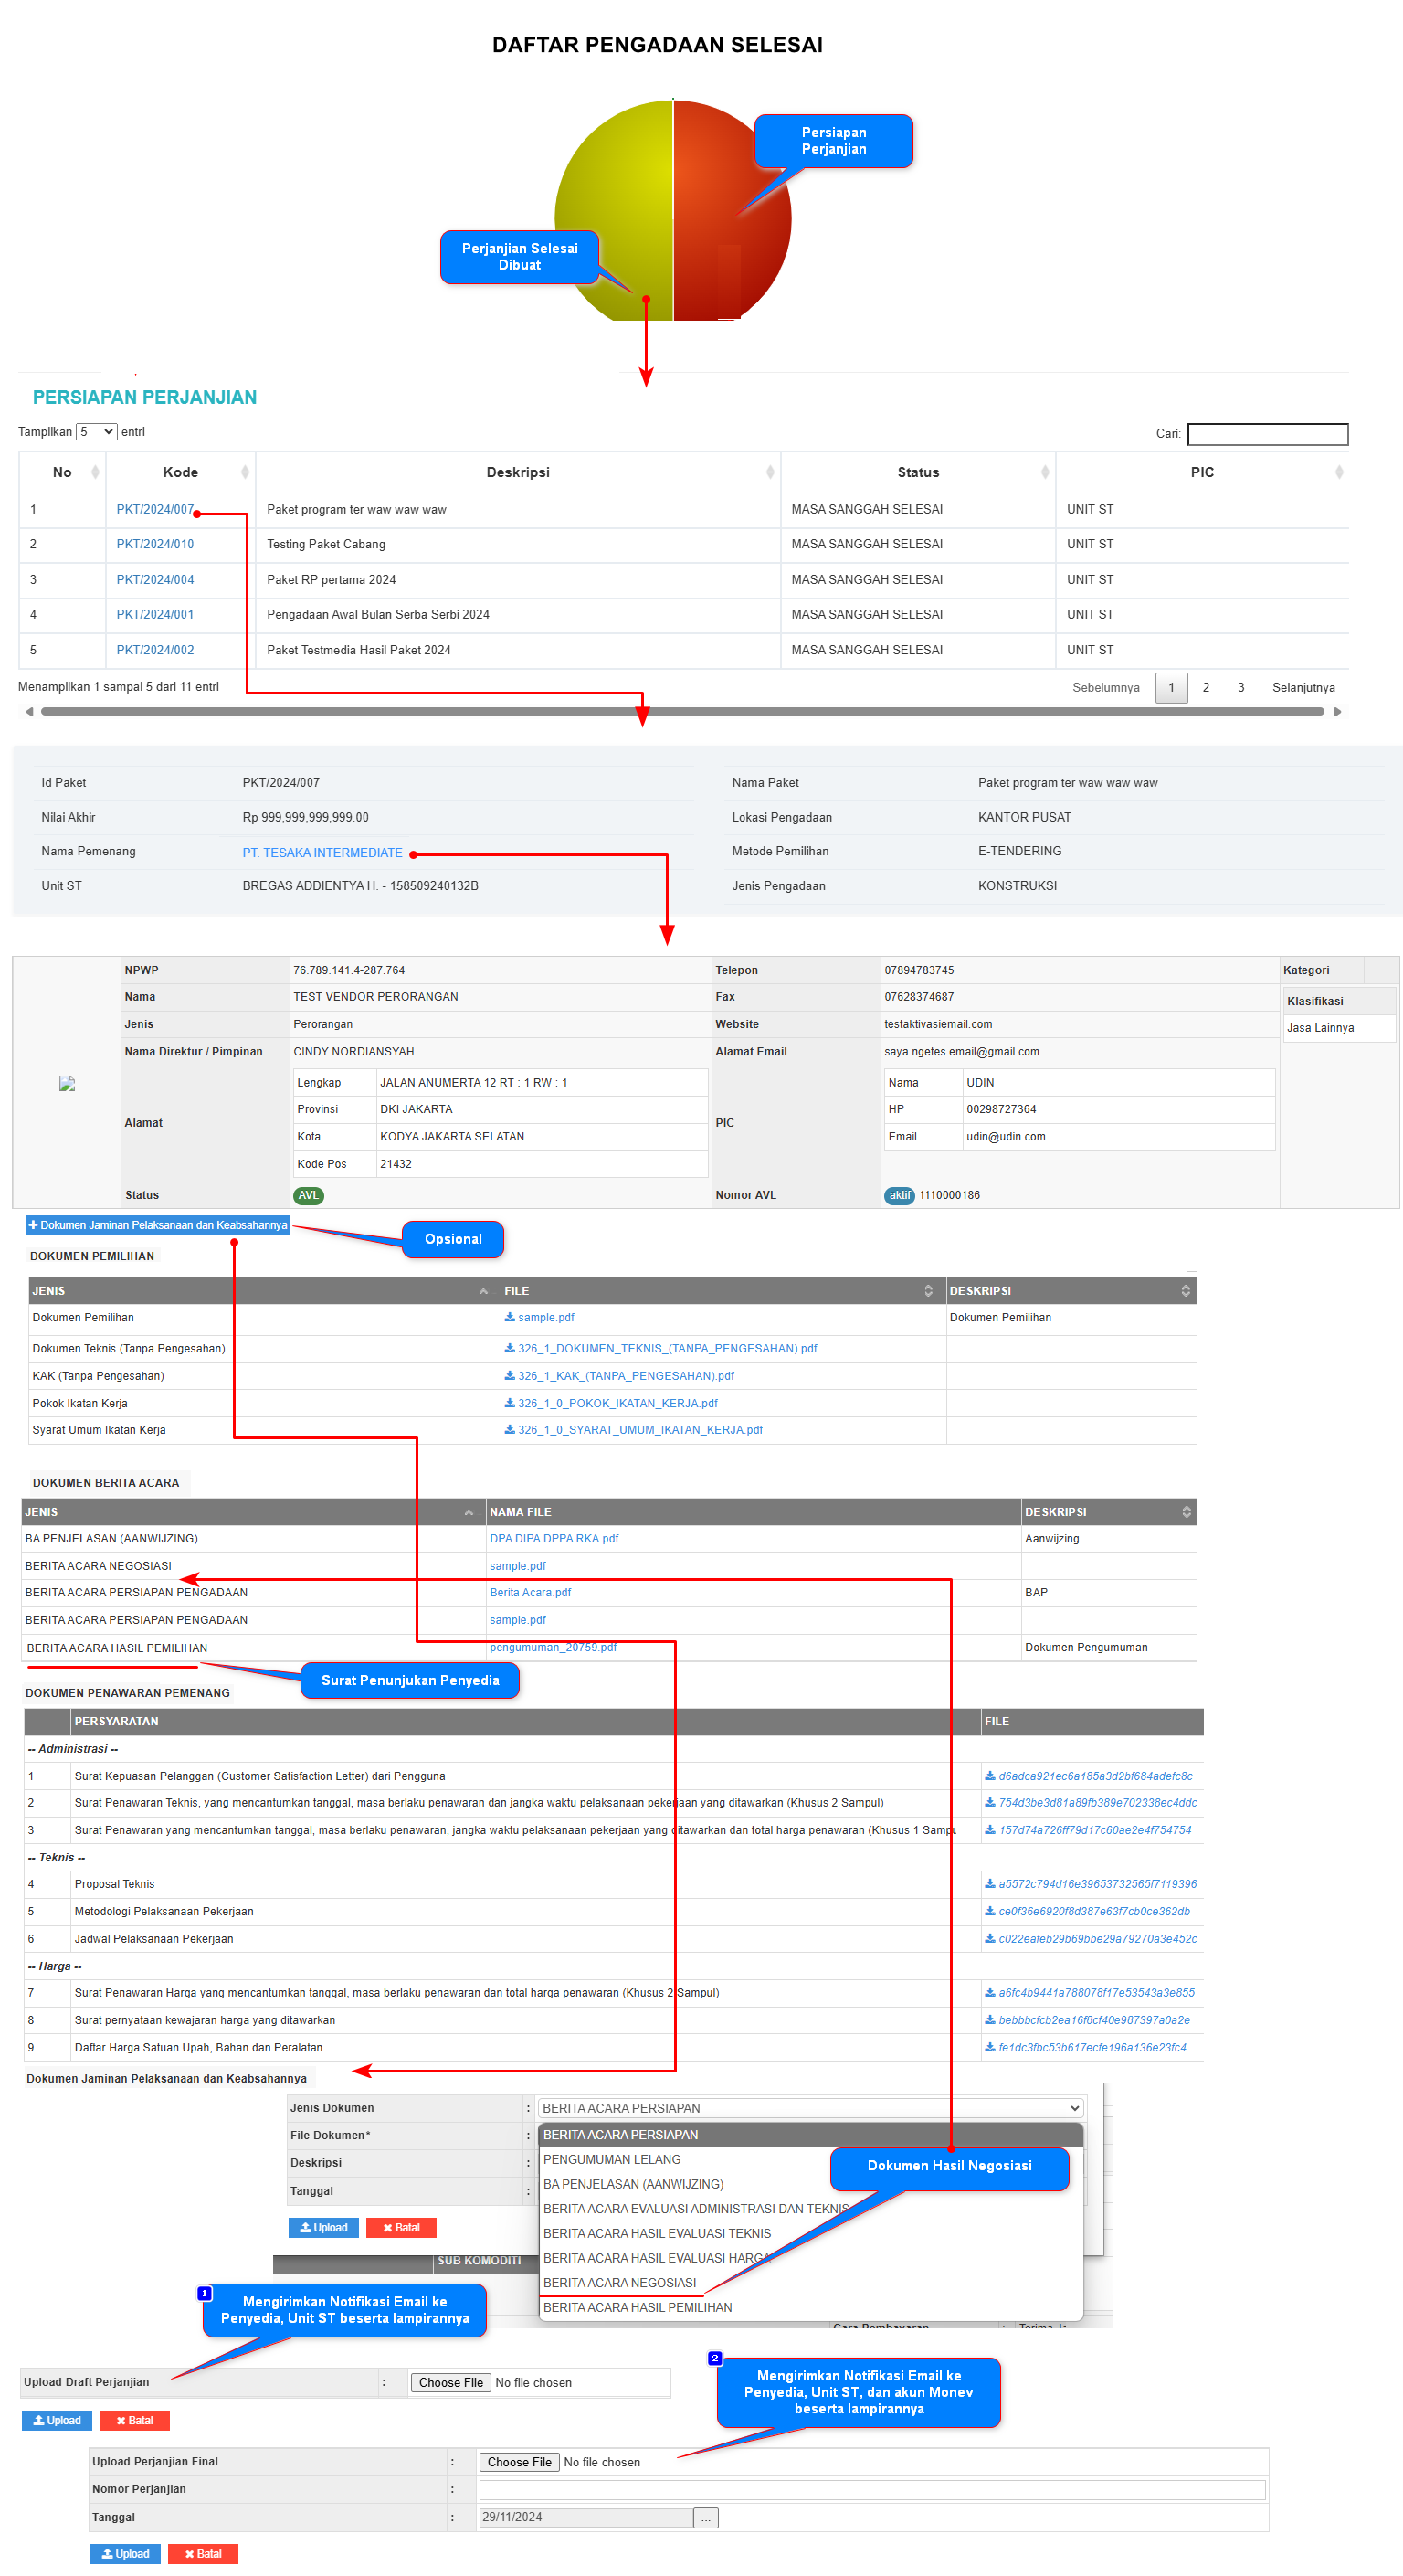
Task: Choose PENGUMUMAN LELANG option in list
Action: [612, 2159]
